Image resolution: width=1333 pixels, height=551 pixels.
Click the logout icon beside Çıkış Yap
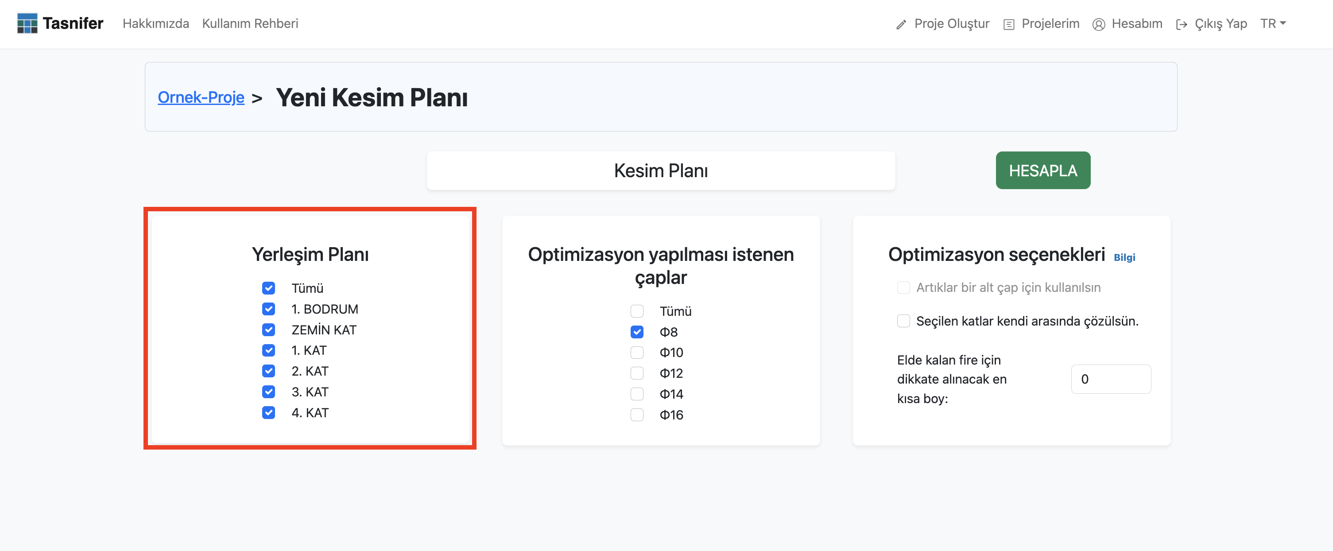tap(1181, 24)
